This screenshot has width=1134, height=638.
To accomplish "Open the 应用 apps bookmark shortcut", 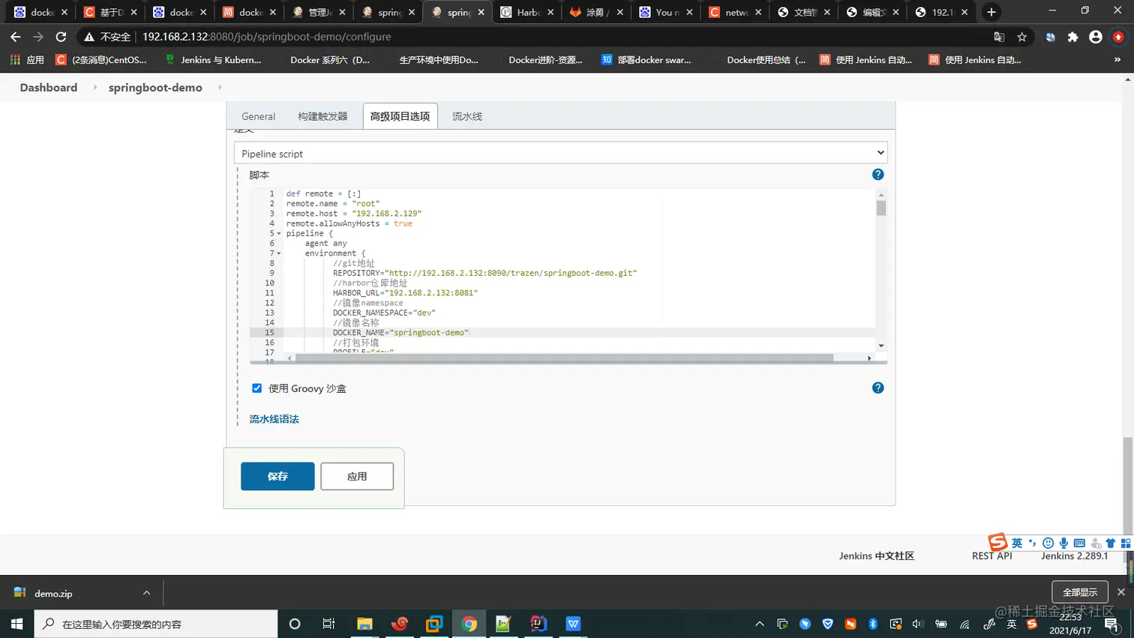I will tap(27, 60).
